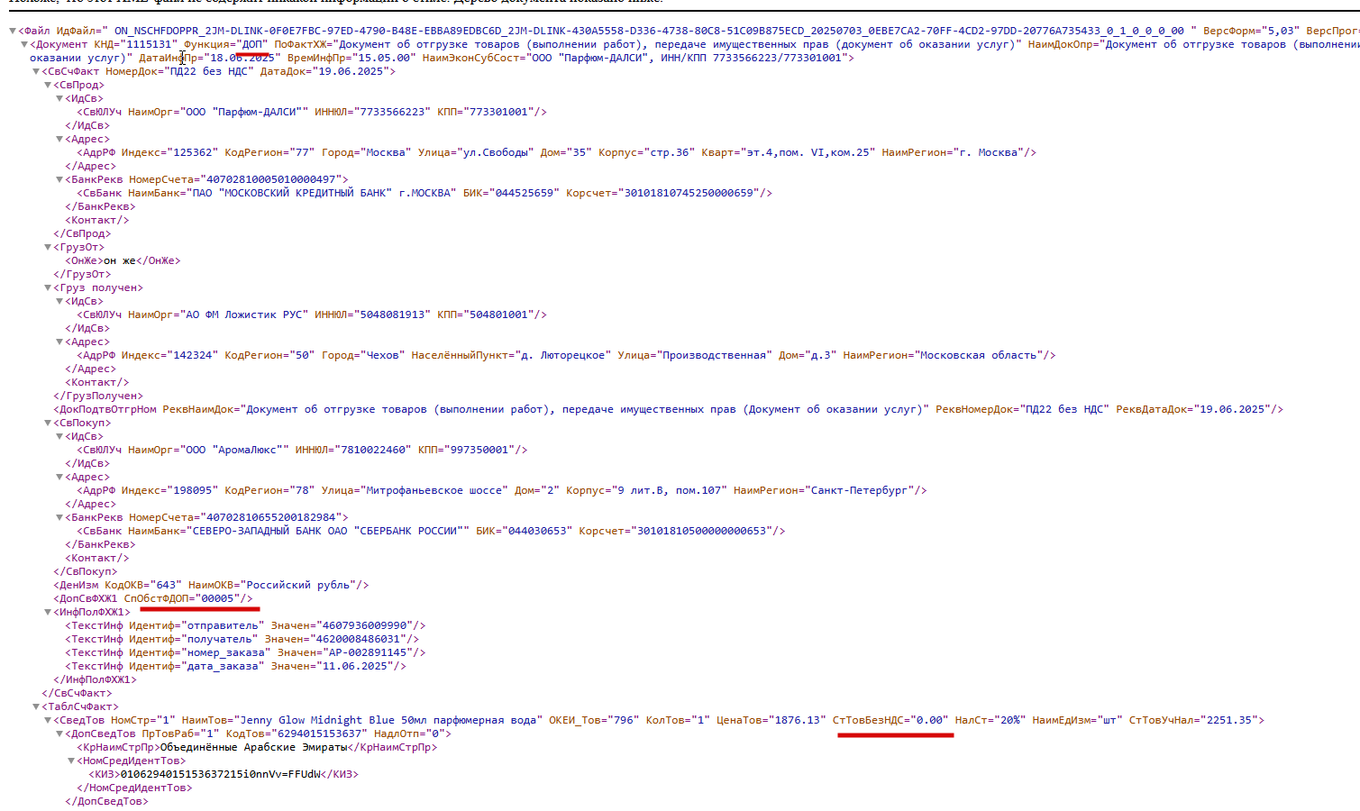The height and width of the screenshot is (811, 1360).
Task: Click the КНД="1115131" attribute
Action: pyautogui.click(x=135, y=44)
